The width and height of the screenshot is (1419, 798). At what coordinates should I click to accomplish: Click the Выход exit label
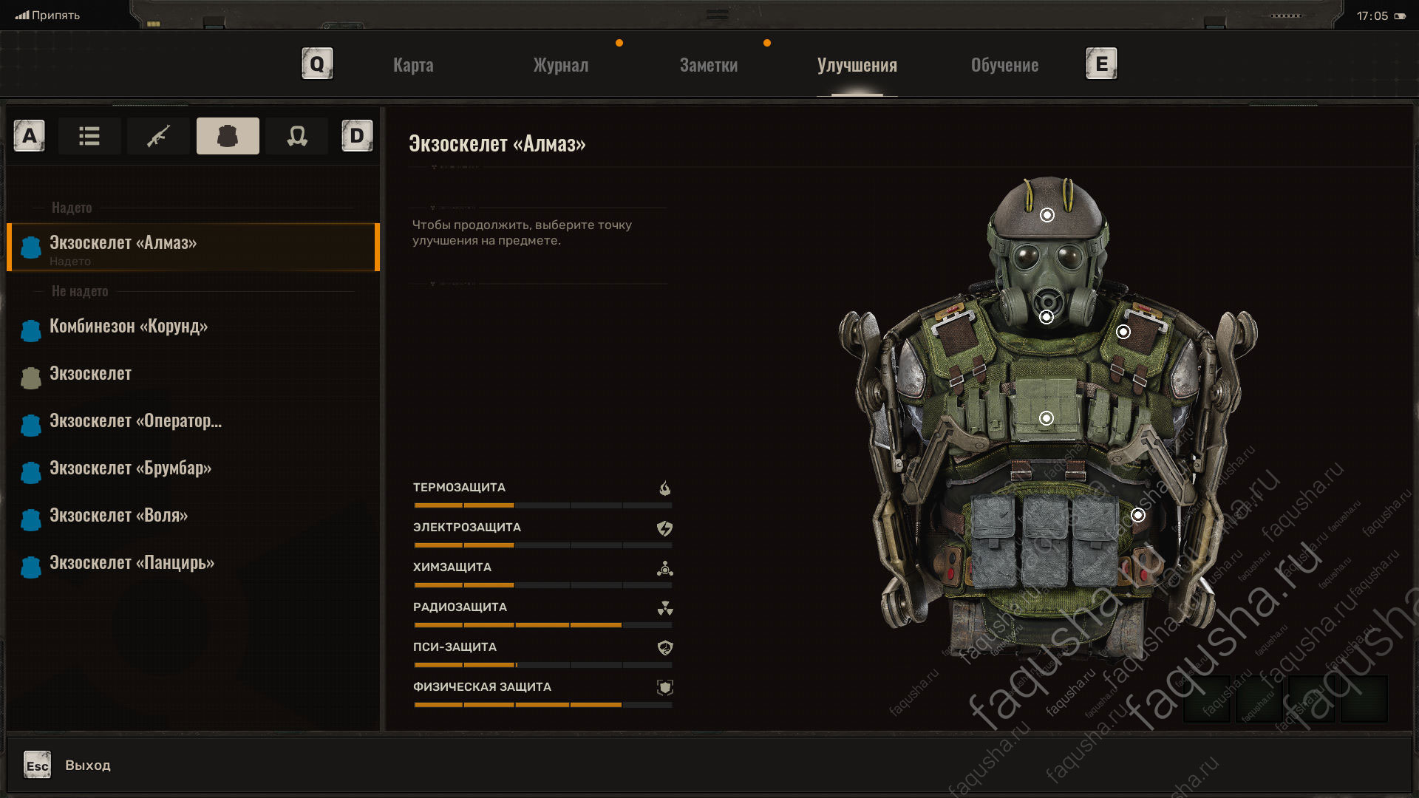point(88,765)
